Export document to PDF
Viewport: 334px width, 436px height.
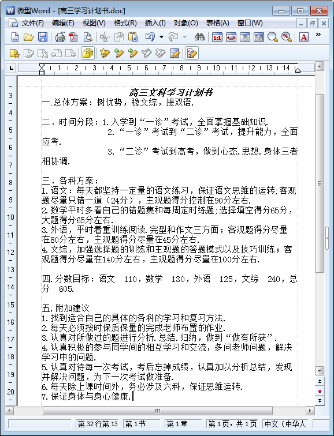[x=73, y=37]
